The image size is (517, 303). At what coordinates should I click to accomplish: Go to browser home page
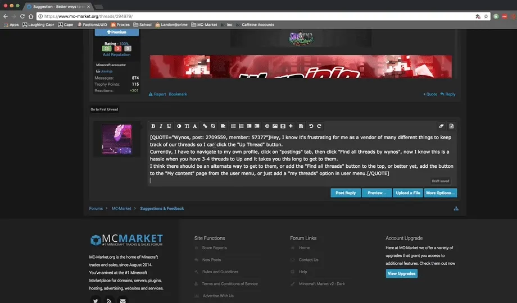[x=31, y=16]
